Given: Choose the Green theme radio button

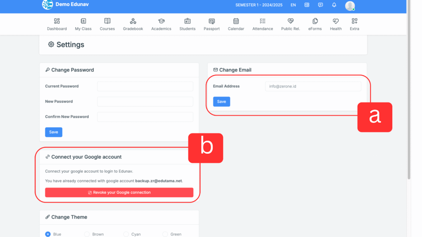Looking at the screenshot, I should (x=165, y=234).
